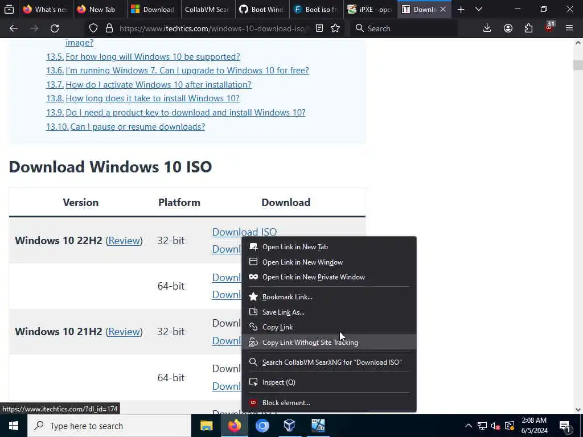The width and height of the screenshot is (583, 437).
Task: Select Bookmark Link from context menu
Action: (x=329, y=297)
